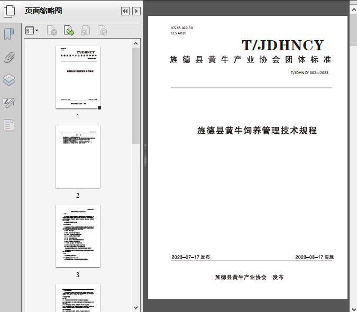This screenshot has width=357, height=312.
Task: Collapse the thumbnails pane with double-arrow button
Action: (125, 11)
